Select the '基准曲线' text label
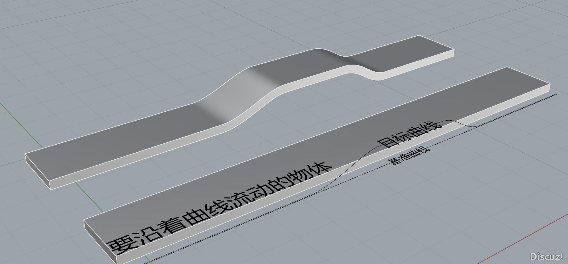 pos(409,155)
